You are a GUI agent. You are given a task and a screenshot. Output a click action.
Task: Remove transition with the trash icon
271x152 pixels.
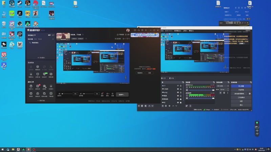pyautogui.click(x=224, y=93)
